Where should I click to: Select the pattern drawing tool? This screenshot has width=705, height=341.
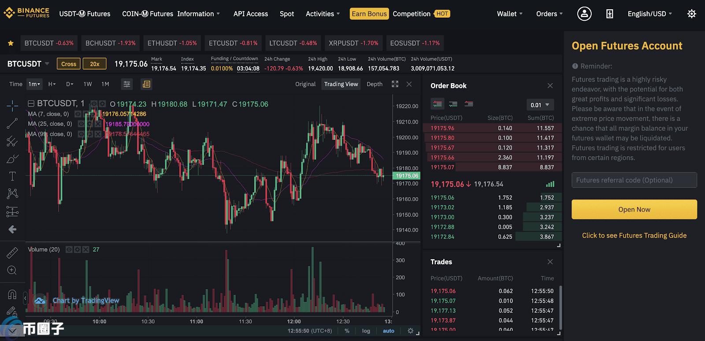12,194
